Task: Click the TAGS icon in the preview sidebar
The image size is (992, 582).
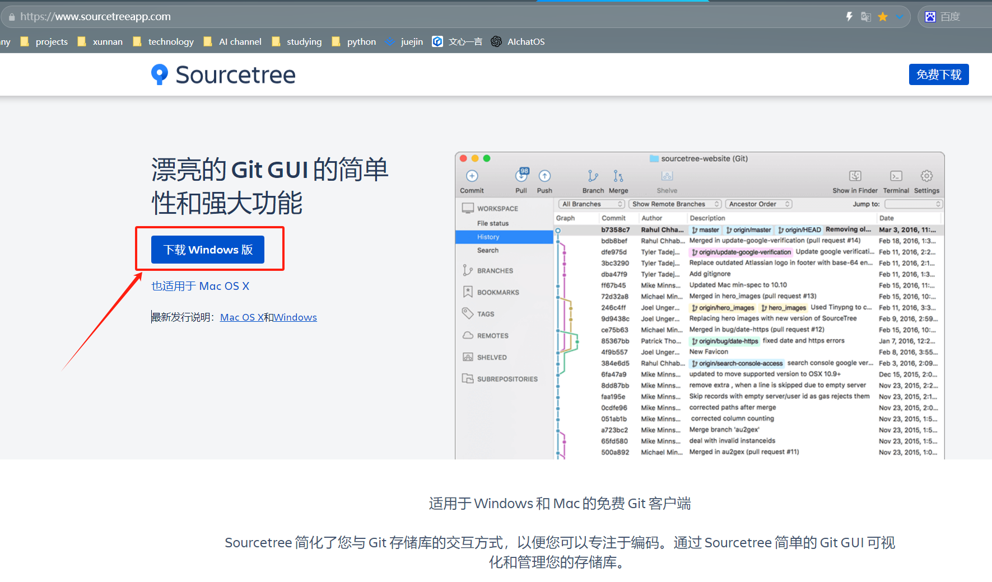Action: [468, 313]
